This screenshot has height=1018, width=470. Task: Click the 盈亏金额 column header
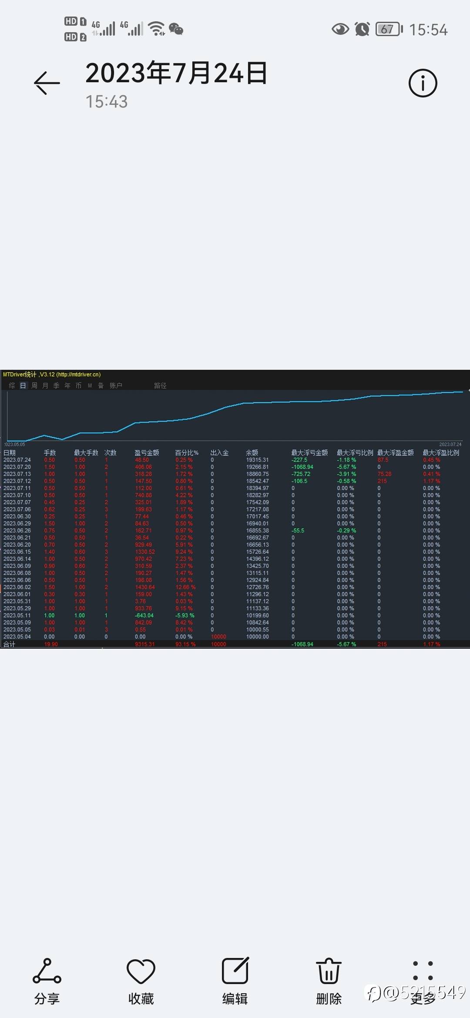point(147,453)
